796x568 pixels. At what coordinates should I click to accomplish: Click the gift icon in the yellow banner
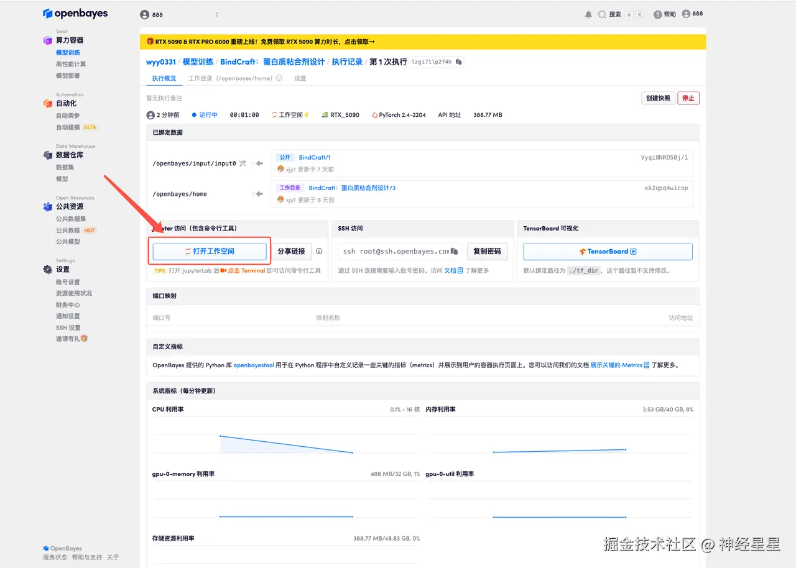click(x=150, y=42)
